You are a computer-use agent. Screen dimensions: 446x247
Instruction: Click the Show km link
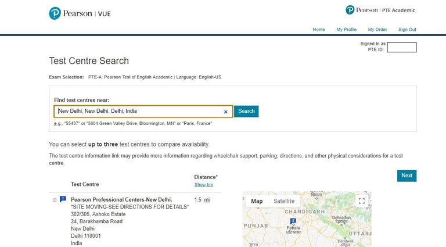point(204,185)
